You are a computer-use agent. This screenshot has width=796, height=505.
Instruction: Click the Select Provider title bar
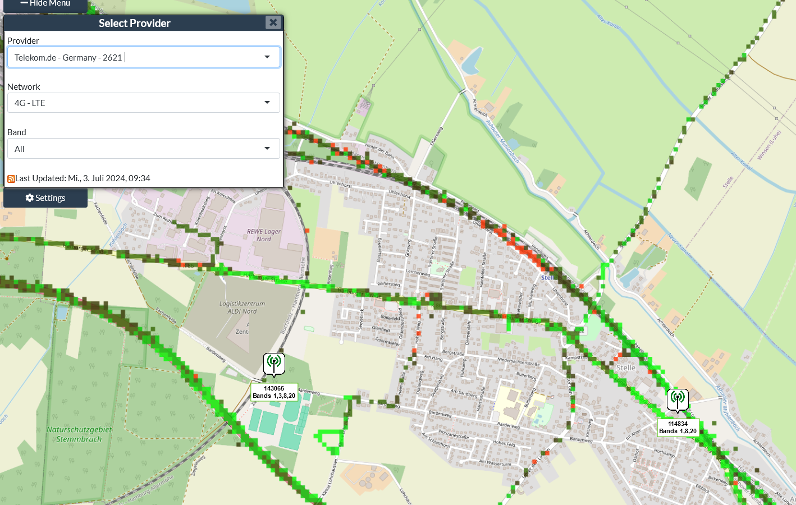click(135, 23)
